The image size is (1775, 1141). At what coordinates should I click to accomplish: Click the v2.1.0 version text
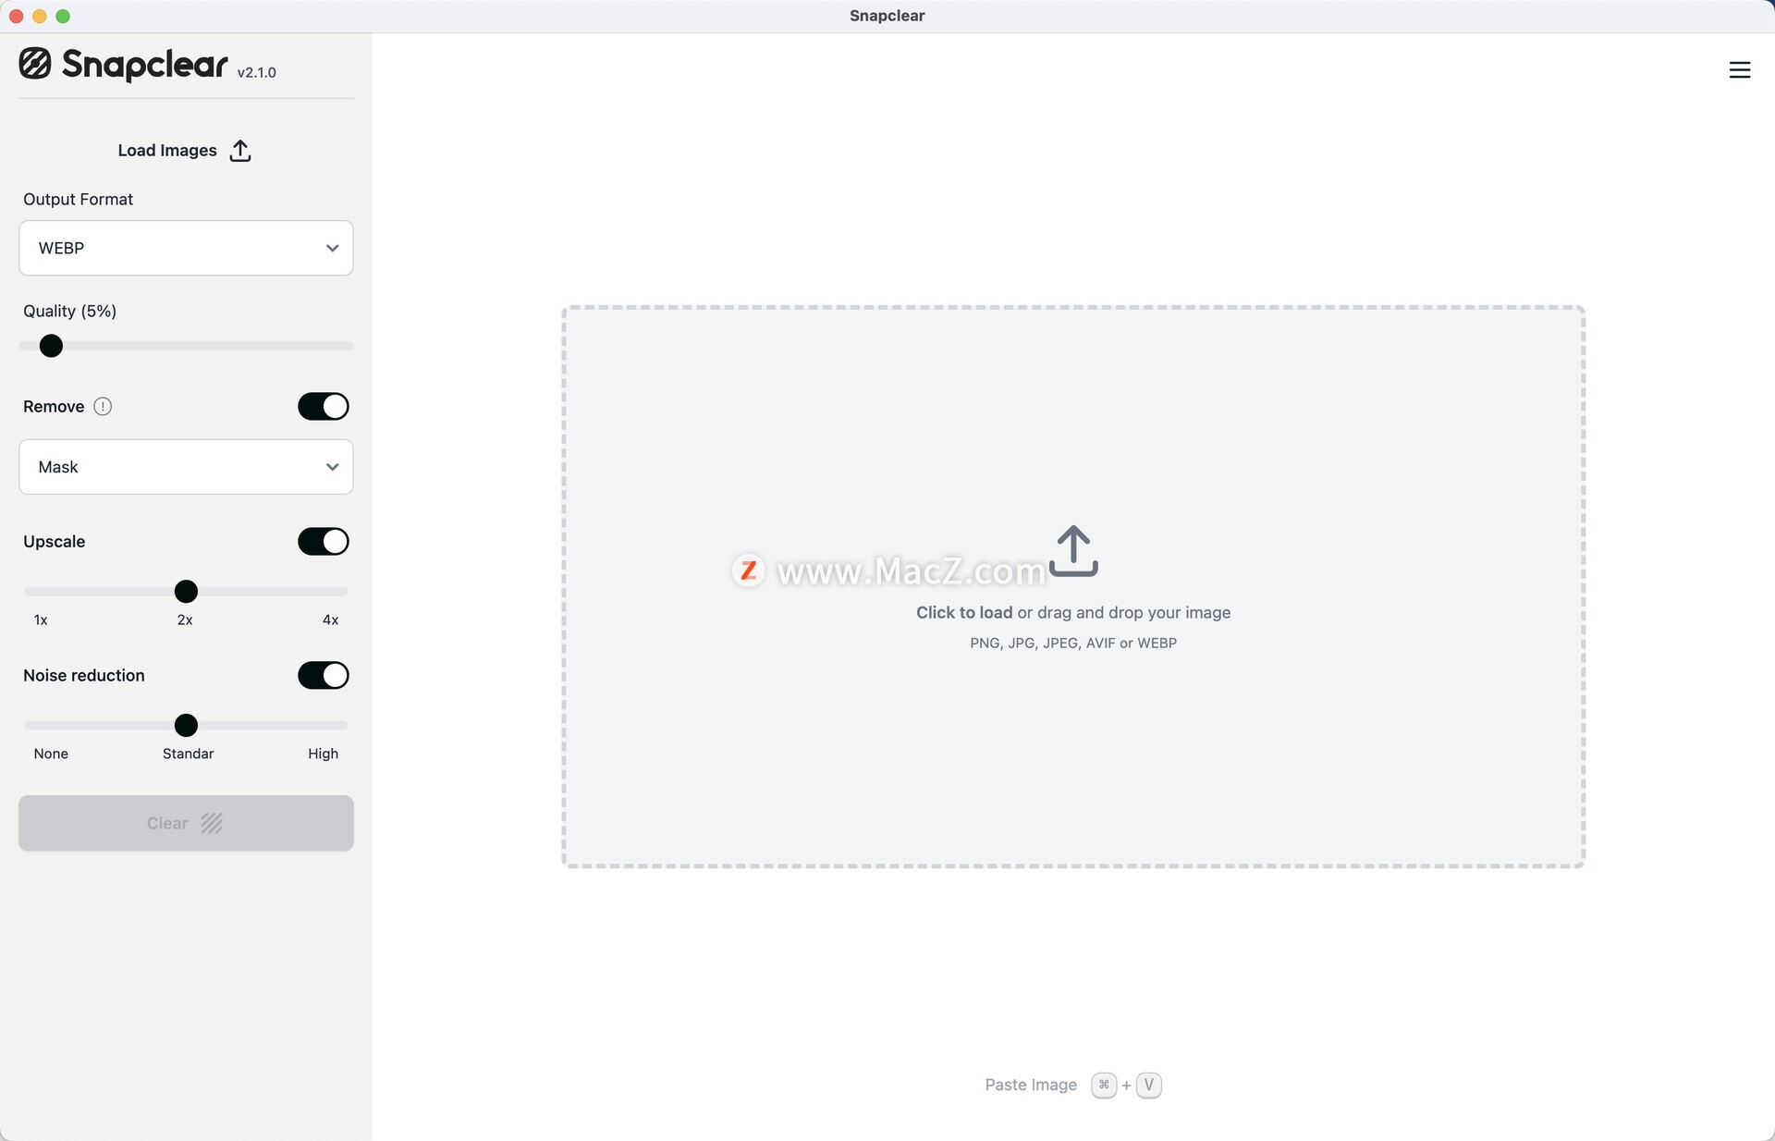[x=257, y=72]
